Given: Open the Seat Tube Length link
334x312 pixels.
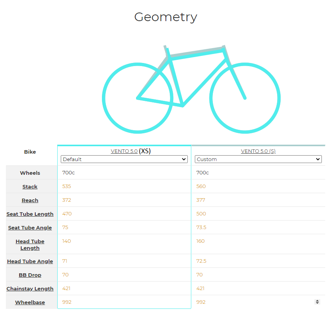Looking at the screenshot, I should [30, 214].
